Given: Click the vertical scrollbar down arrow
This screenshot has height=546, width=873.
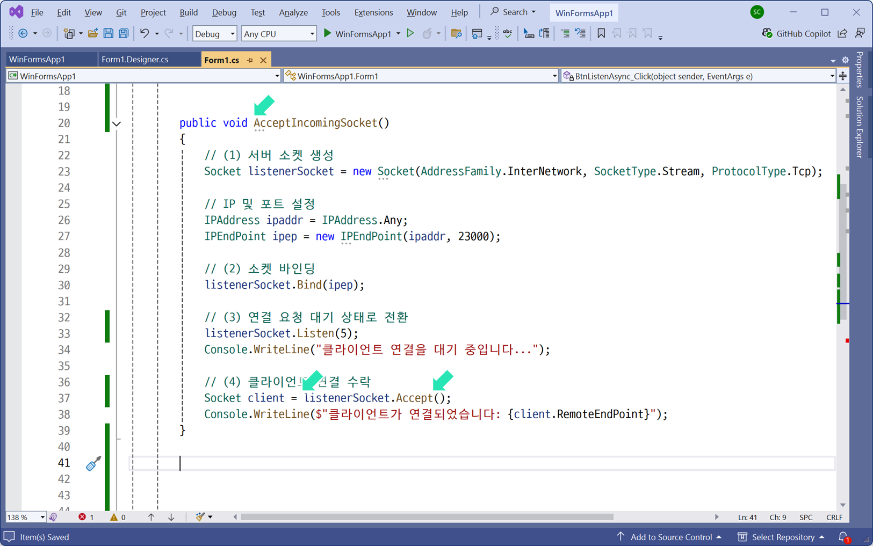Looking at the screenshot, I should [x=842, y=505].
